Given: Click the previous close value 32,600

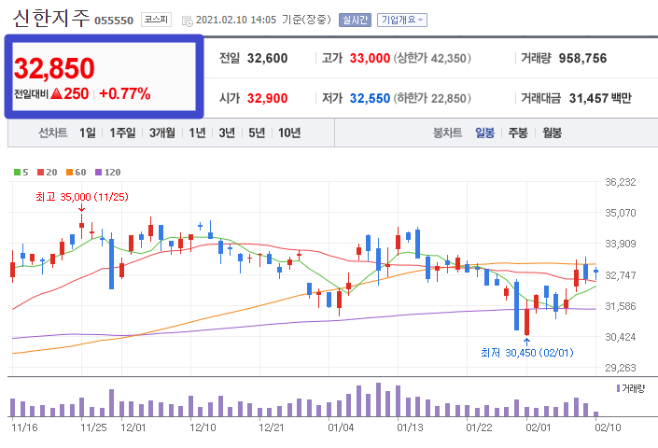Looking at the screenshot, I should (267, 58).
